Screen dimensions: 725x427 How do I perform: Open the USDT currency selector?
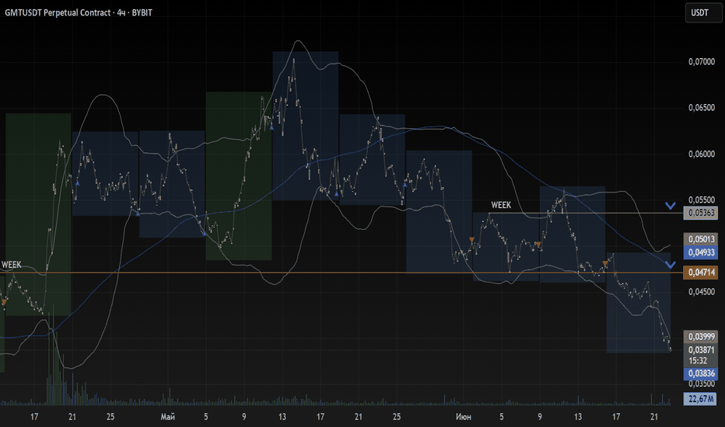[x=703, y=12]
